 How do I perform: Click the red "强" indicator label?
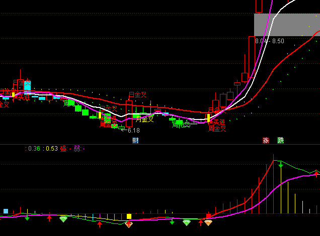pyautogui.click(x=63, y=148)
